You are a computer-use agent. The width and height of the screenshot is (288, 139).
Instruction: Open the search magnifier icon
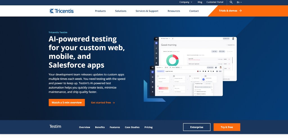(x=231, y=2)
